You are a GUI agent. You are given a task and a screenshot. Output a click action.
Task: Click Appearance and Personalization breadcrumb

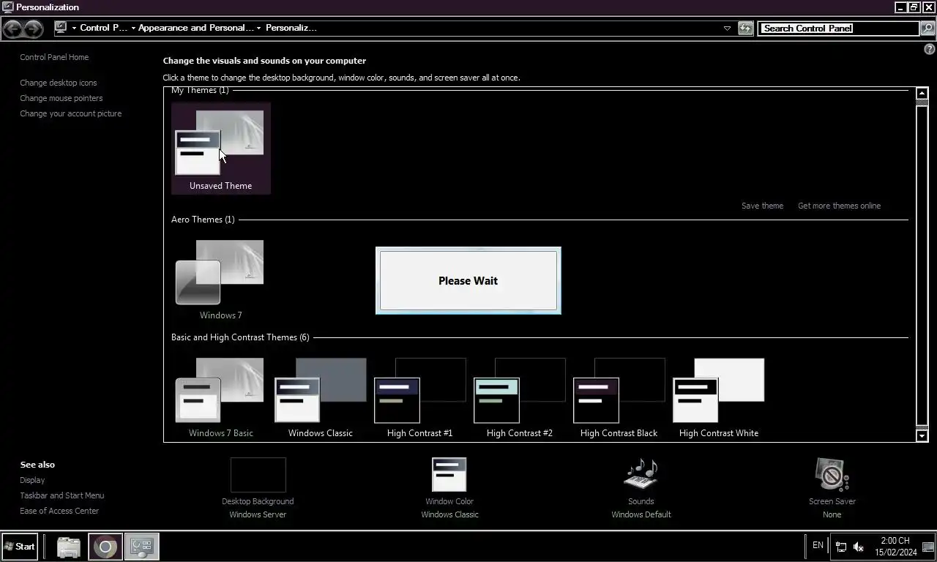pyautogui.click(x=196, y=28)
